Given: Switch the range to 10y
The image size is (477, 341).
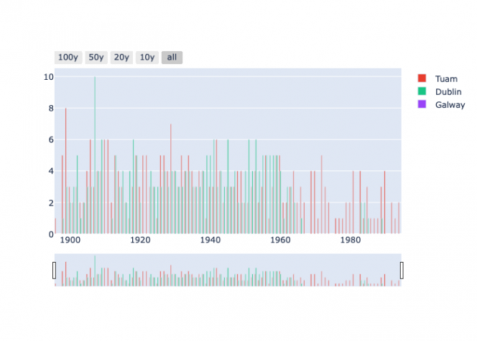Looking at the screenshot, I should [147, 58].
